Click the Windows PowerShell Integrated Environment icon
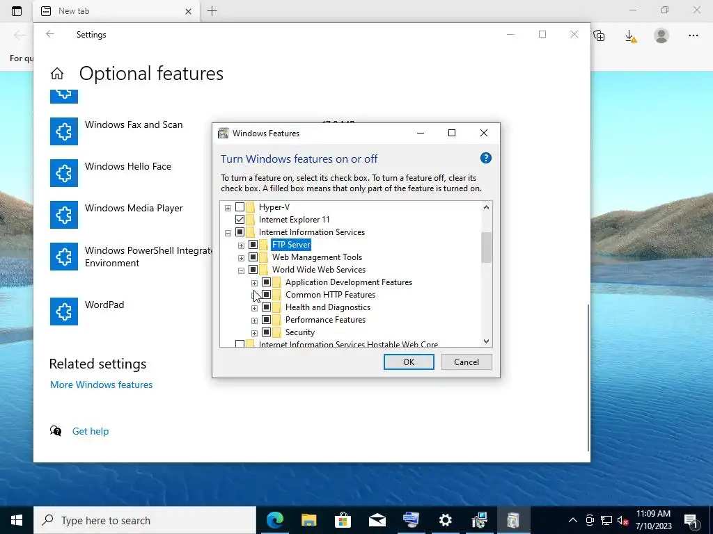The height and width of the screenshot is (534, 713). click(63, 257)
